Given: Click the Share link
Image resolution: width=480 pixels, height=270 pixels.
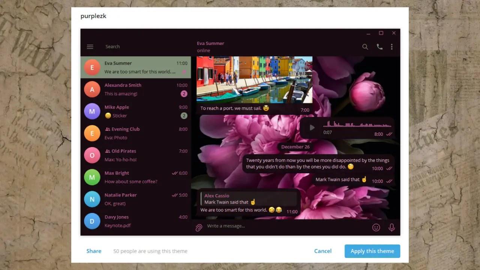Looking at the screenshot, I should tap(94, 251).
